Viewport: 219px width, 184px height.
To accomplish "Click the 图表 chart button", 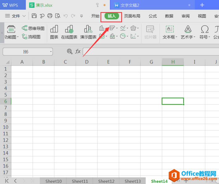I will (54, 32).
